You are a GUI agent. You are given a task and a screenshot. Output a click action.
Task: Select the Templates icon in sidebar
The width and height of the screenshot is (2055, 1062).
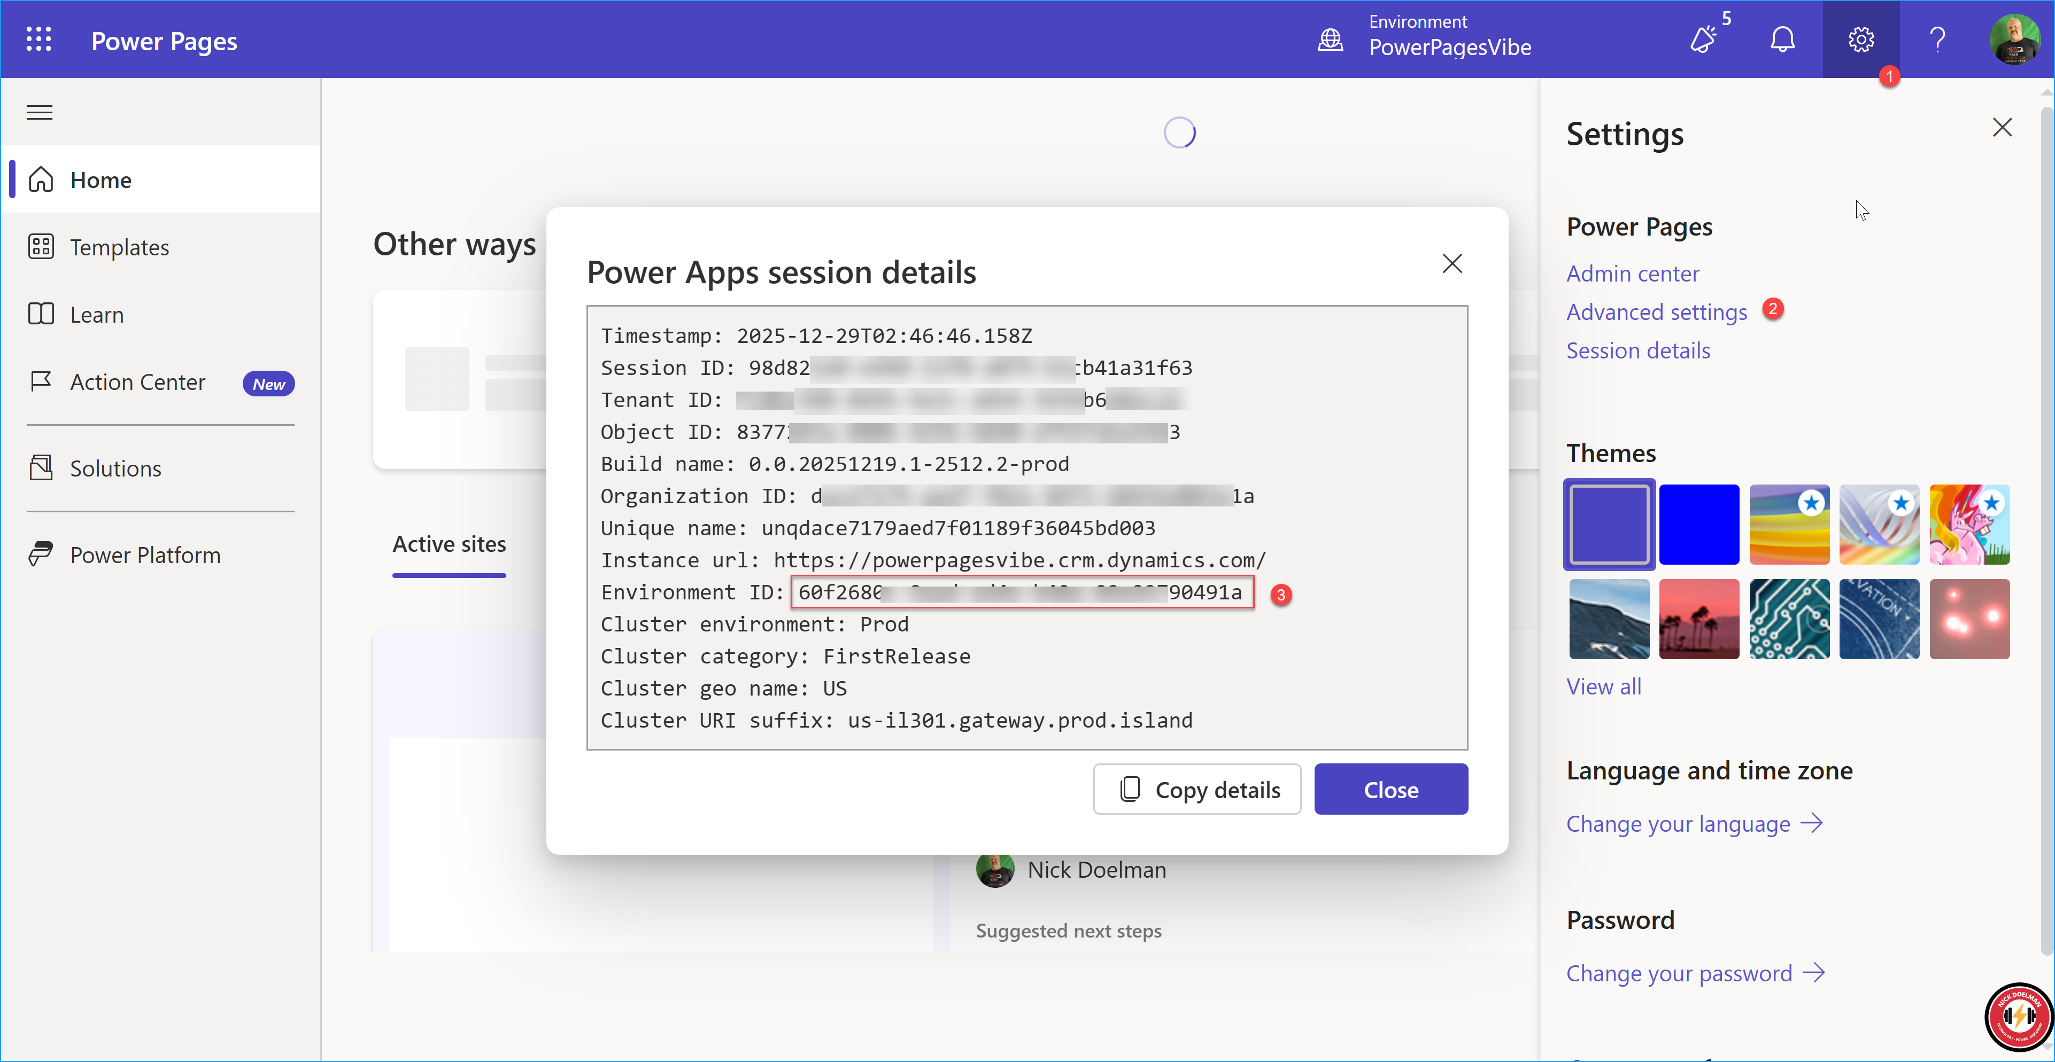click(42, 247)
